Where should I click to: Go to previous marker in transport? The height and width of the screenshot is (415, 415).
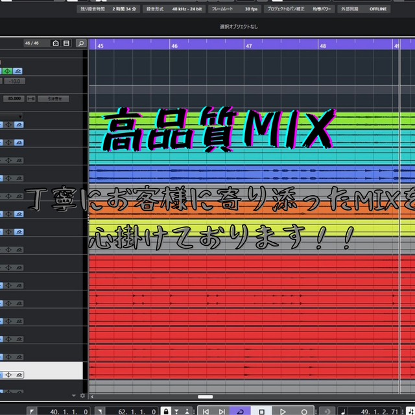coord(206,410)
